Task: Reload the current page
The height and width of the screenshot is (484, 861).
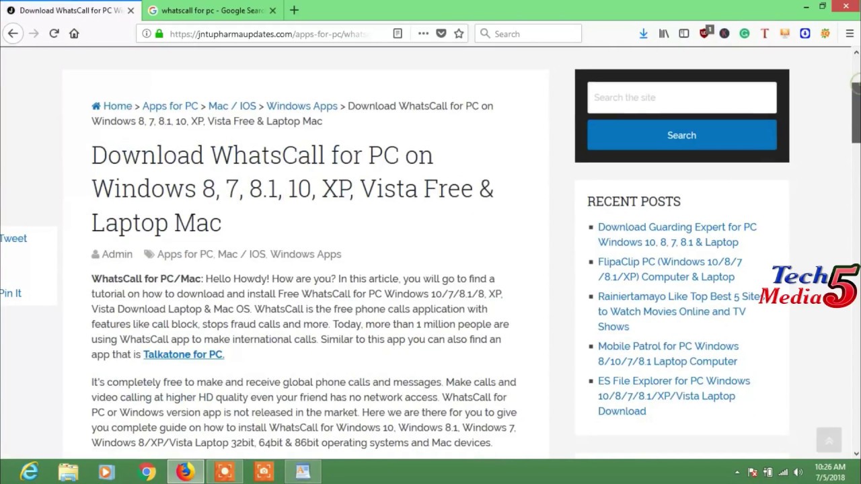Action: tap(54, 34)
